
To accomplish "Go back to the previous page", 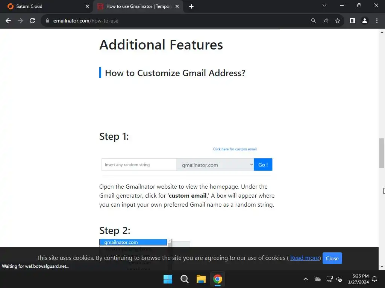I will coord(8,21).
